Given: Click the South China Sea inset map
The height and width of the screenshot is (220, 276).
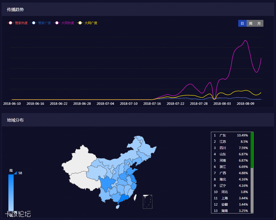Looking at the screenshot, I should [148, 202].
